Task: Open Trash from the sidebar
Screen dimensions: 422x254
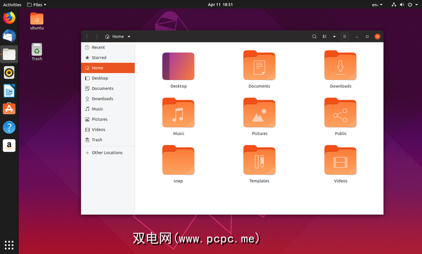Action: 97,140
